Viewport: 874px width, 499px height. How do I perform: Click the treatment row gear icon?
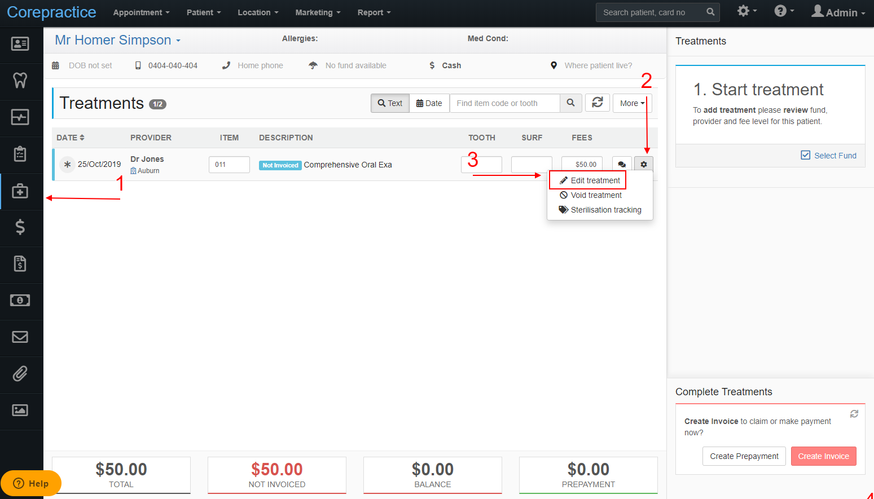pyautogui.click(x=644, y=165)
